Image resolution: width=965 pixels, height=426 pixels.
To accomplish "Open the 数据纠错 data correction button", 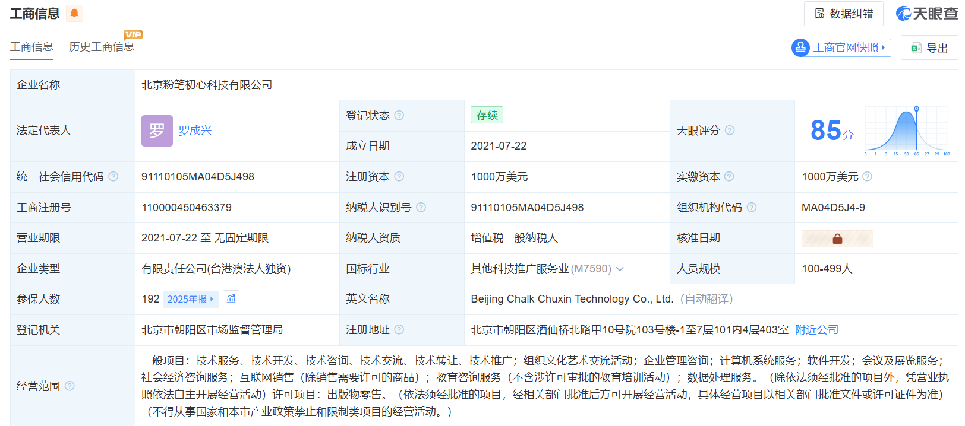I will [x=843, y=14].
